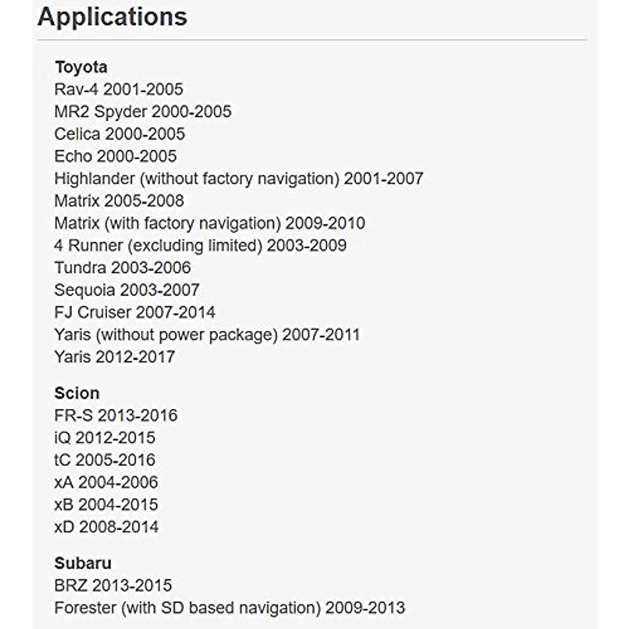Select the 4 Runner excluding limited line
629x629 pixels.
200,245
